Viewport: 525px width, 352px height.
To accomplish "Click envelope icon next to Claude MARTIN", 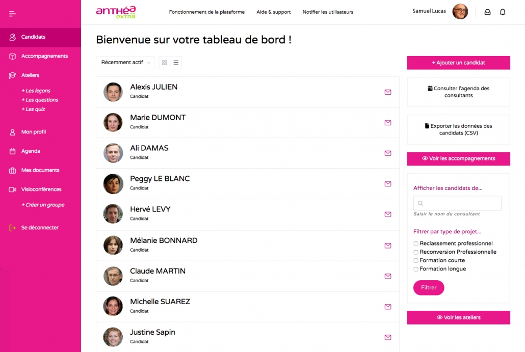I will [x=388, y=276].
